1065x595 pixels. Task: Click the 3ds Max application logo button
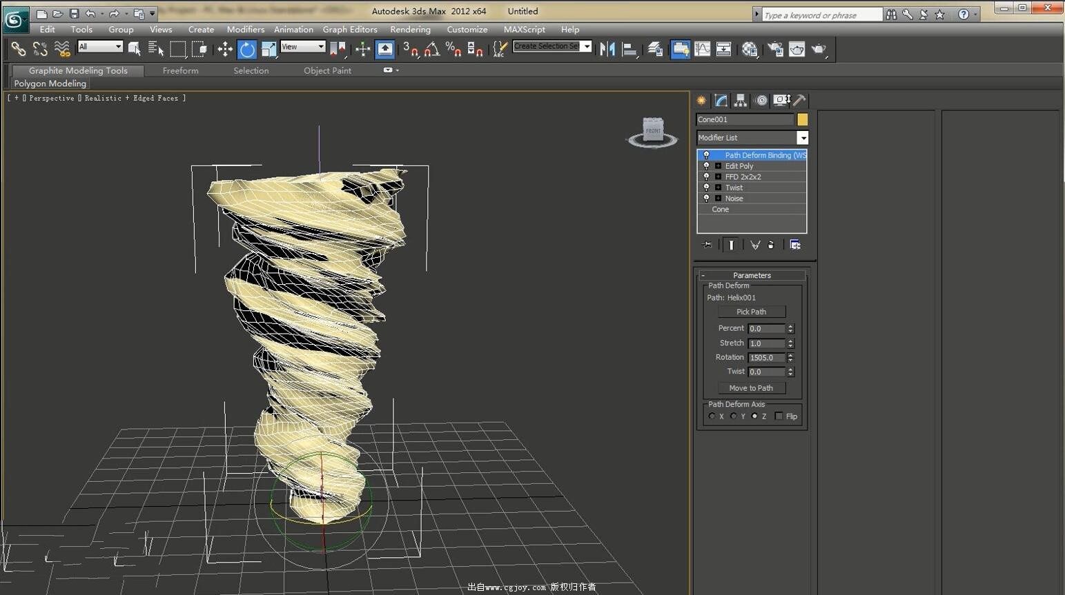click(15, 20)
